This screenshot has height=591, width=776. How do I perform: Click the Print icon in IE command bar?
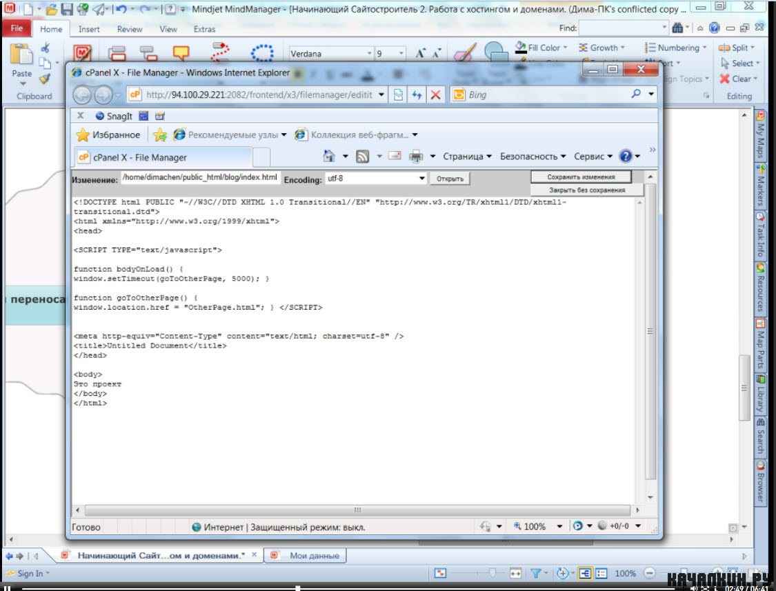[x=416, y=157]
